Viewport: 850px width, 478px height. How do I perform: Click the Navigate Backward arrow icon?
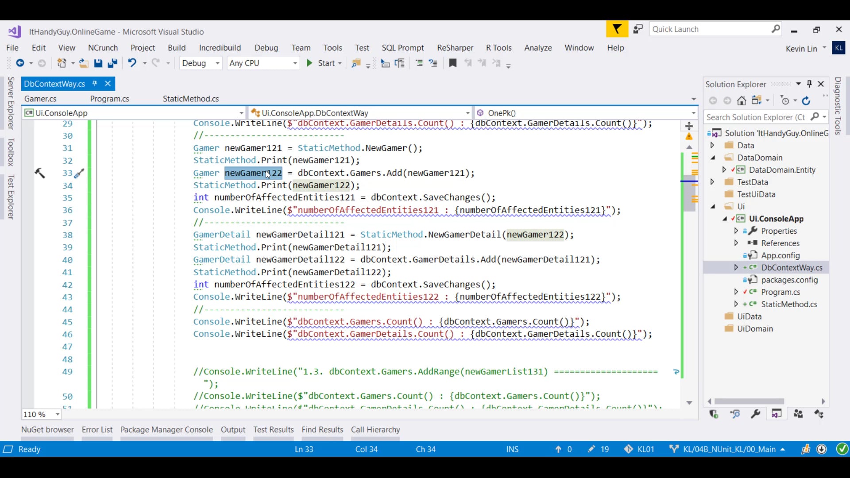coord(20,63)
